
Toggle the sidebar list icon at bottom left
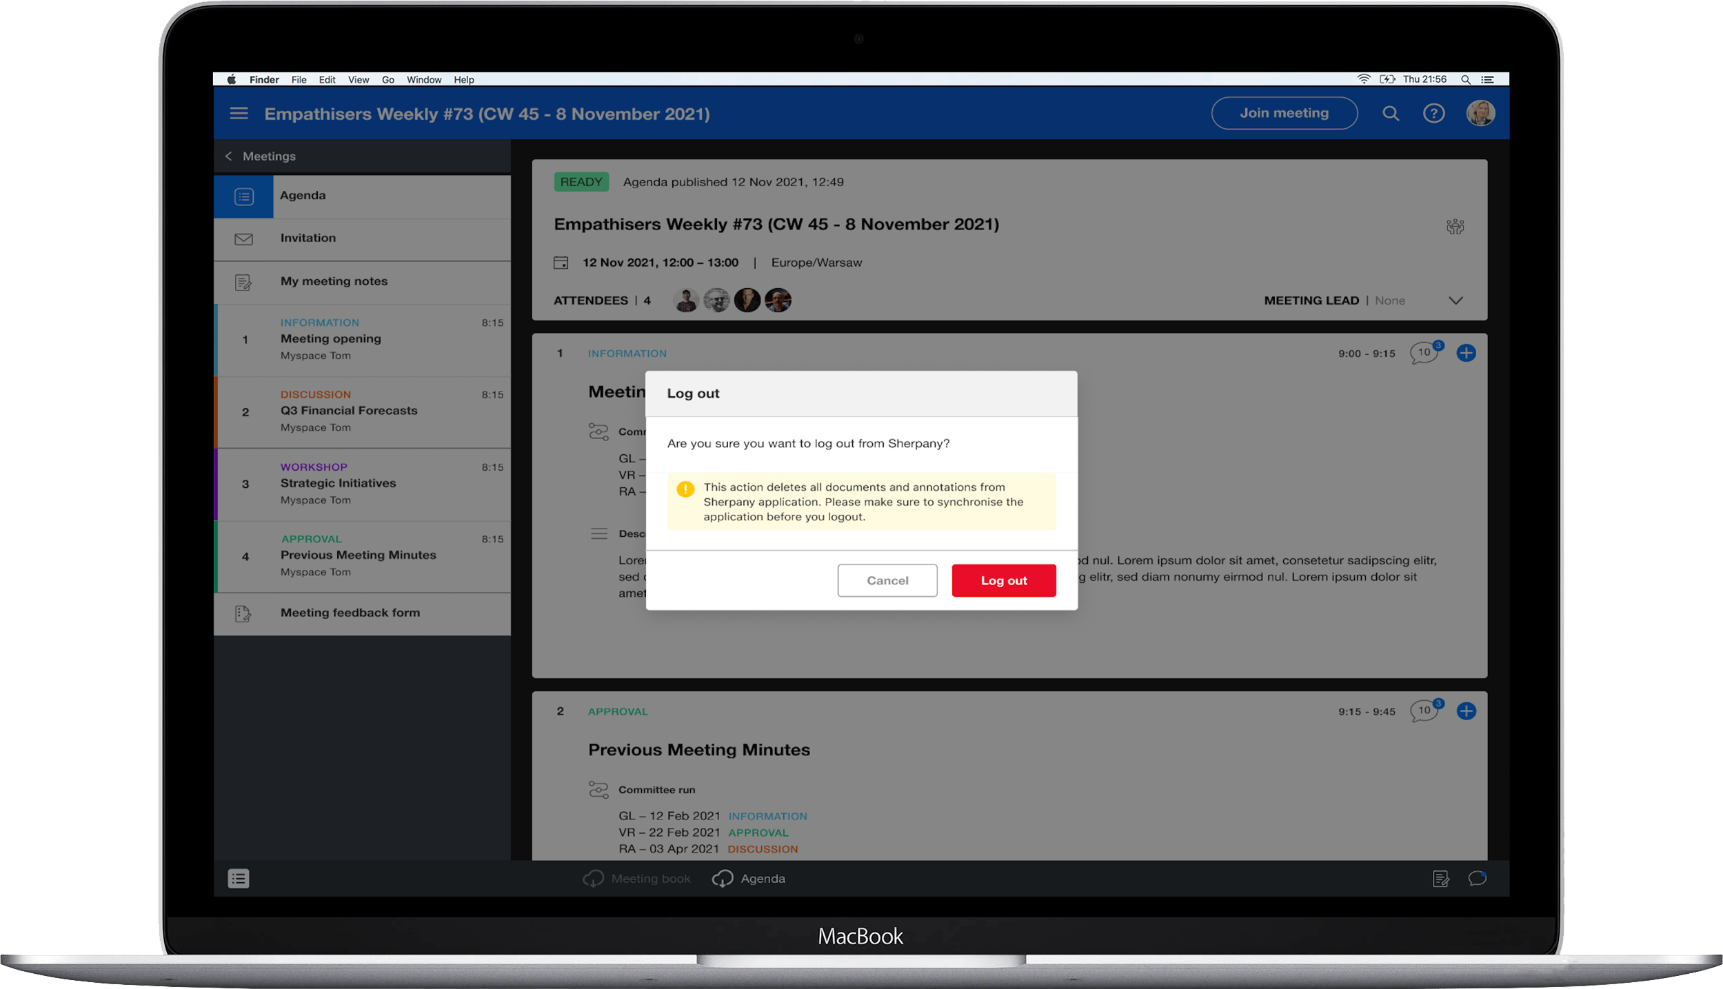tap(239, 879)
